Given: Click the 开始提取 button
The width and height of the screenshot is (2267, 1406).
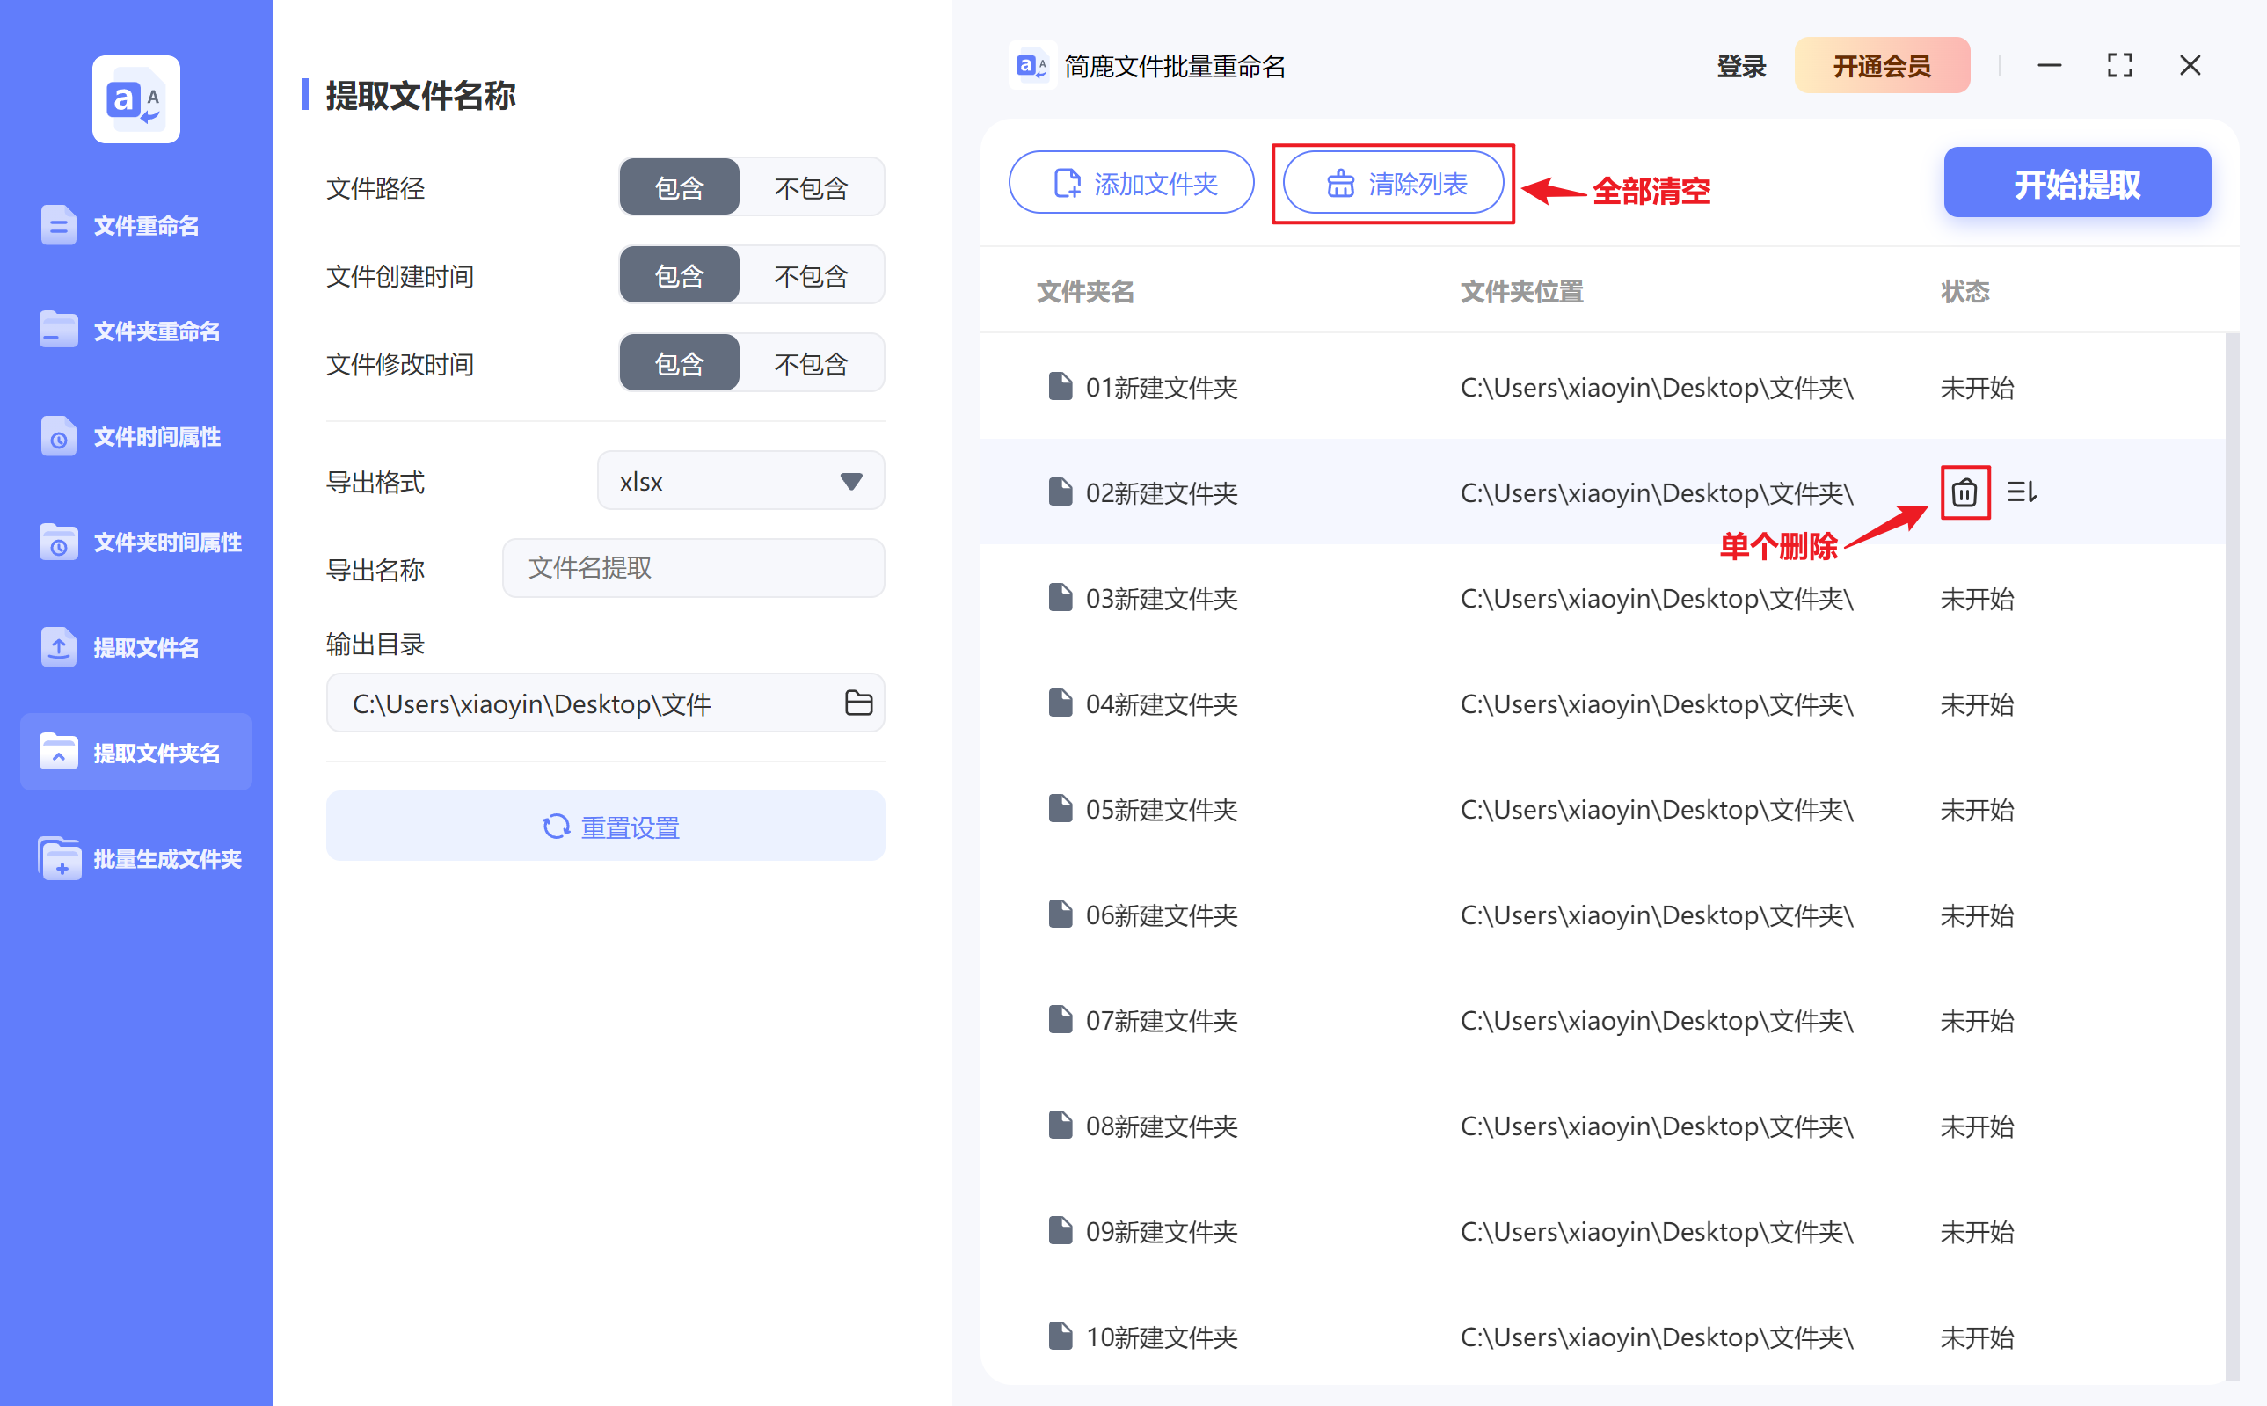Looking at the screenshot, I should coord(2076,183).
